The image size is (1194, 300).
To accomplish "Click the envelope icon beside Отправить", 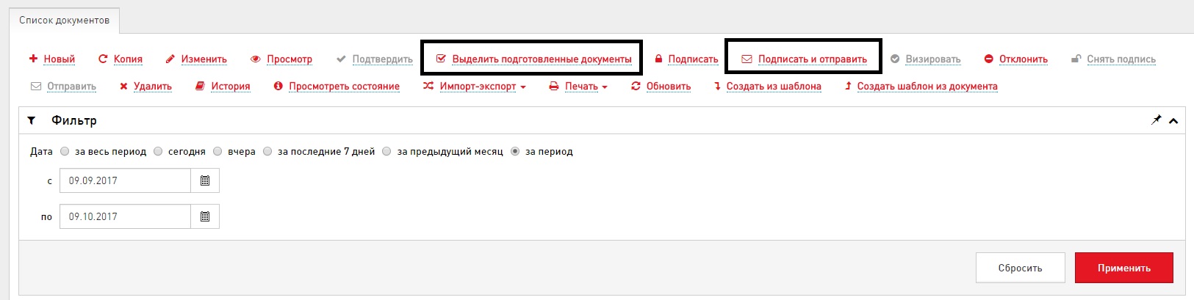I will click(36, 86).
